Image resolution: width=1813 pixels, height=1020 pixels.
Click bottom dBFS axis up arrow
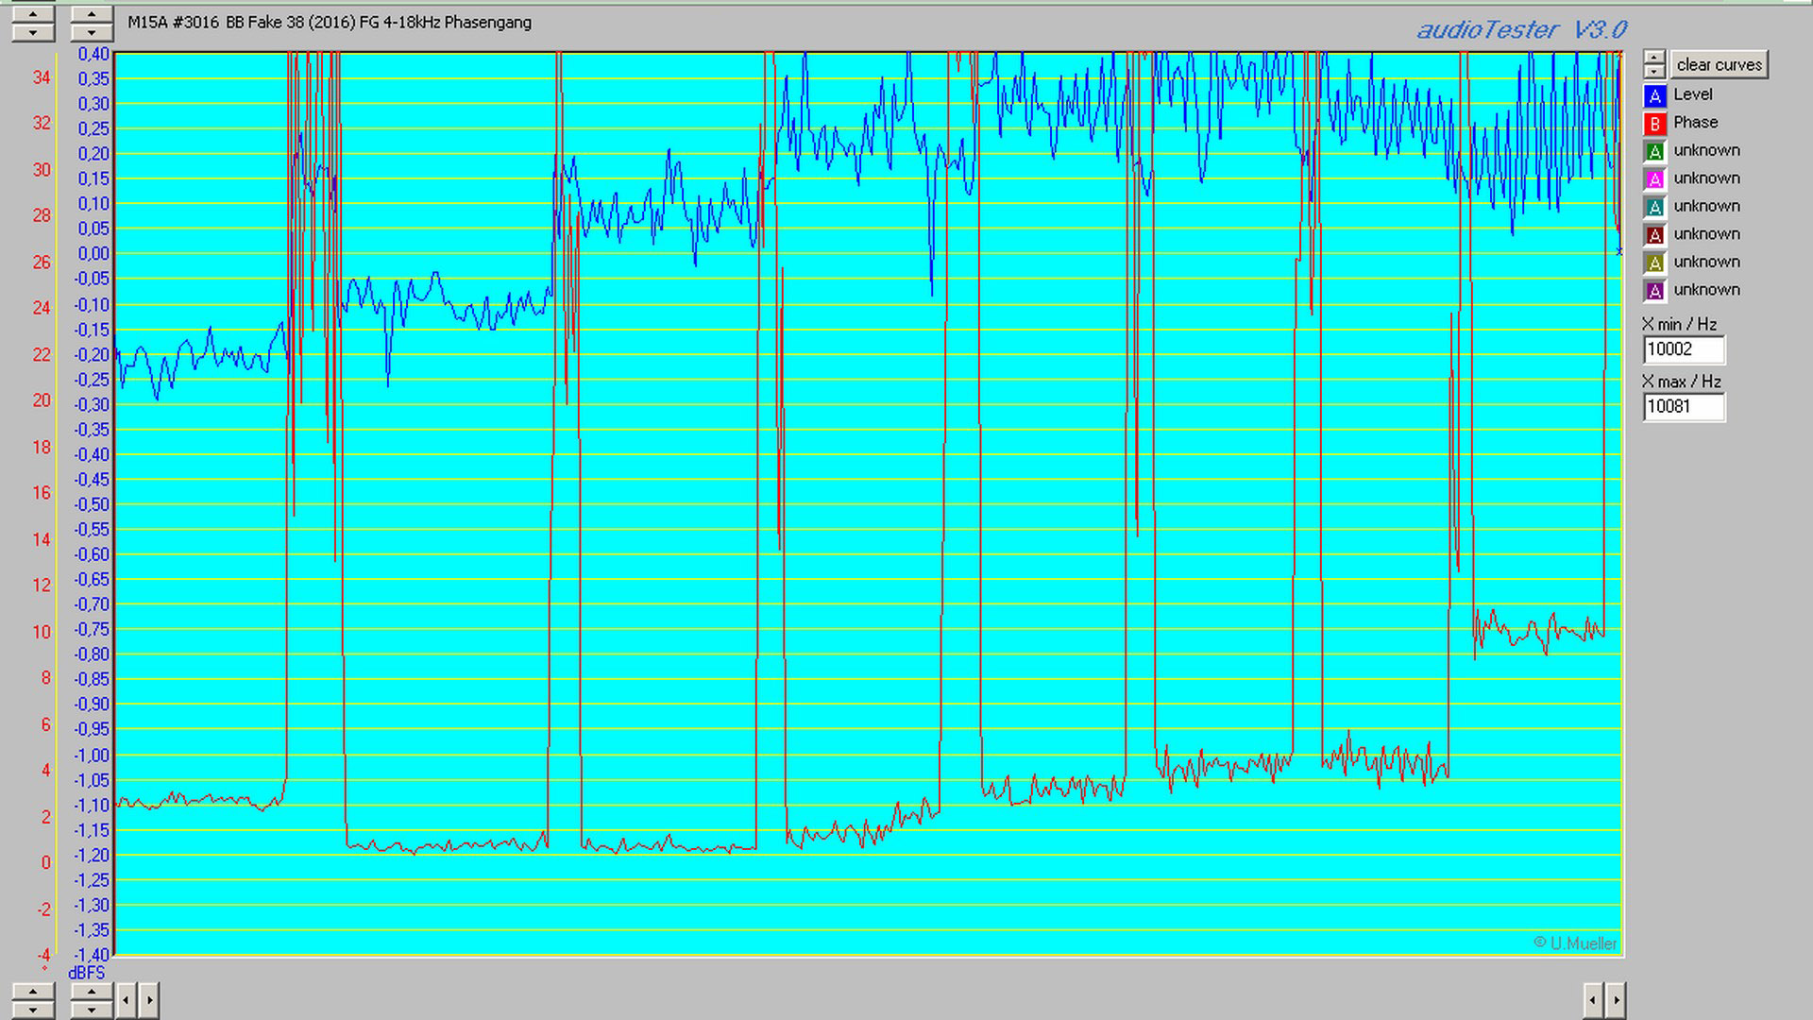click(x=92, y=992)
